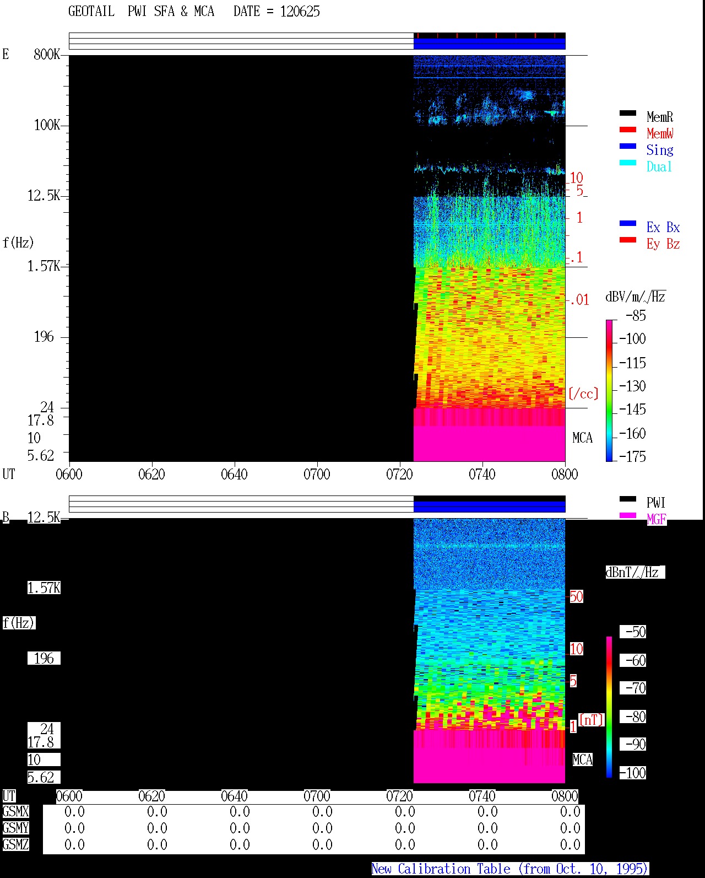
Task: Click 0740 on the E panel time axis
Action: pos(482,474)
